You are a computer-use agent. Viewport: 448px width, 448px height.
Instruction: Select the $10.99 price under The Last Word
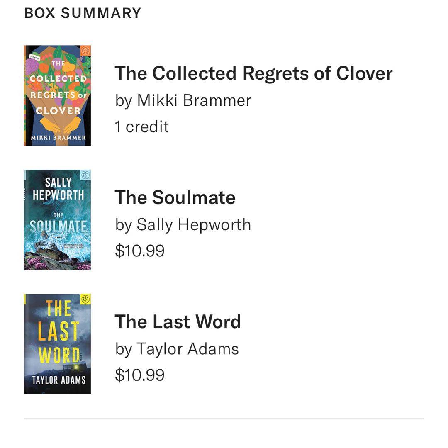pos(140,375)
